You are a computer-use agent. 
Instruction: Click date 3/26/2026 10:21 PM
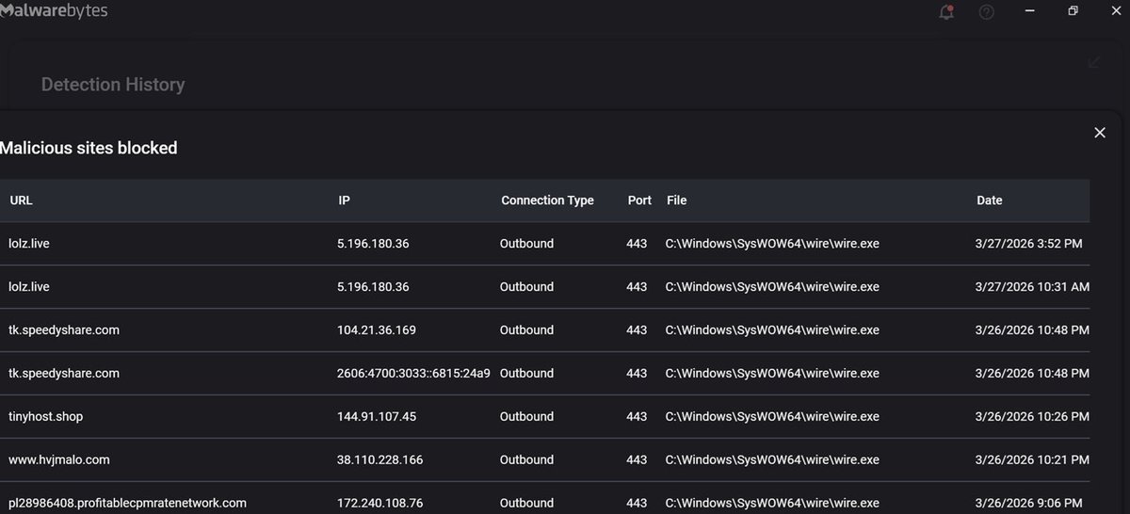pos(1032,459)
